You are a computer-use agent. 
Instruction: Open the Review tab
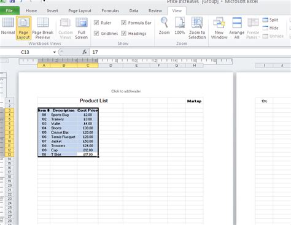[x=155, y=10]
